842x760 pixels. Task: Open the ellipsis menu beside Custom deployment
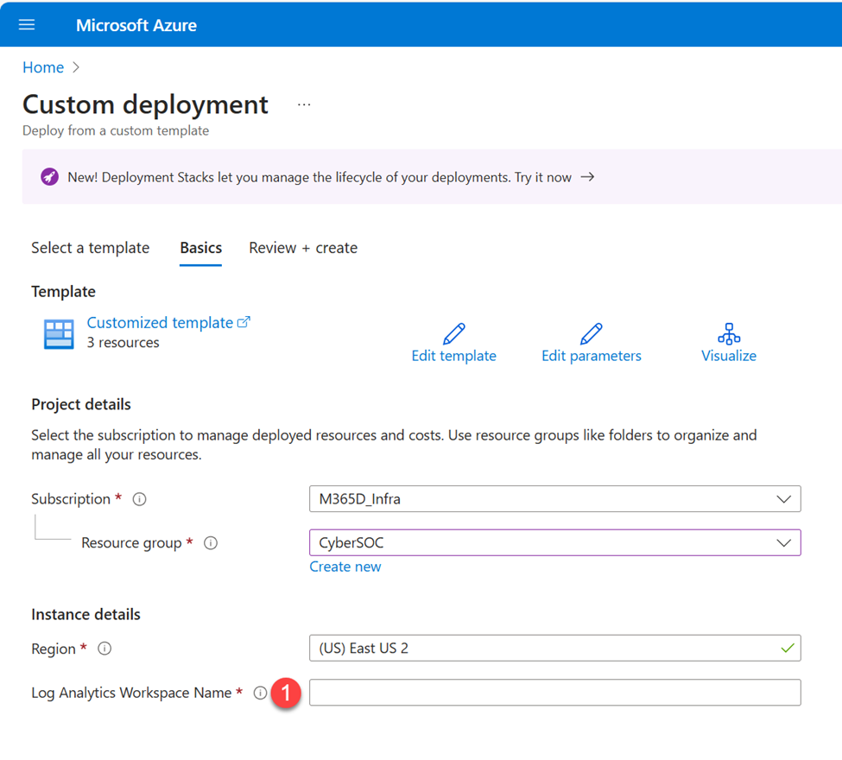[x=304, y=104]
